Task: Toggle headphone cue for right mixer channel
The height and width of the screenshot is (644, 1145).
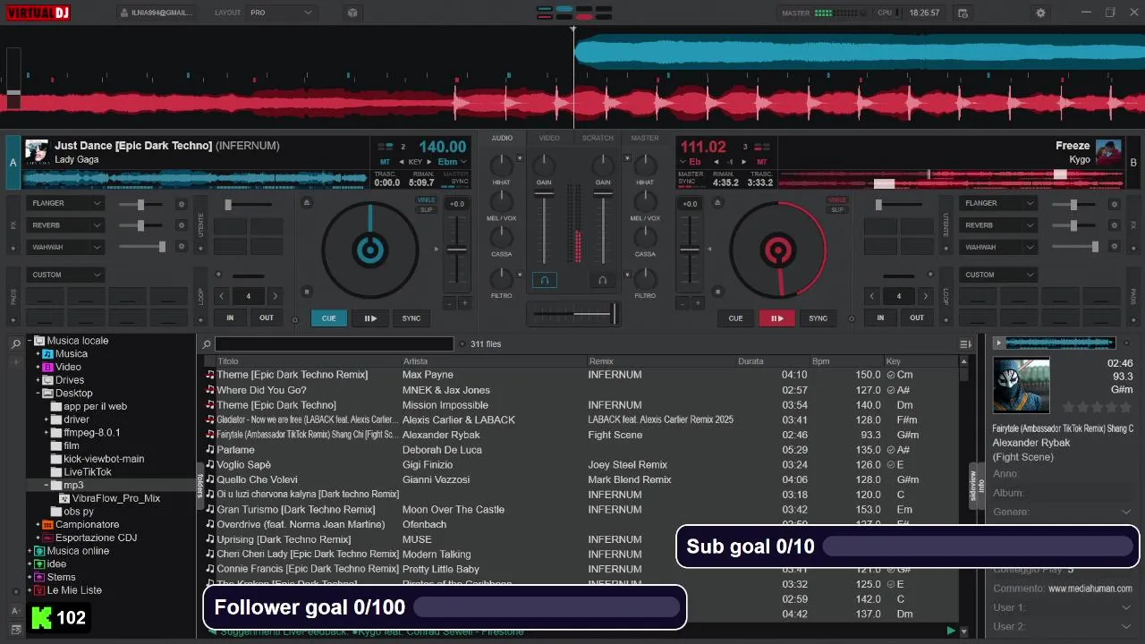Action: pyautogui.click(x=602, y=280)
